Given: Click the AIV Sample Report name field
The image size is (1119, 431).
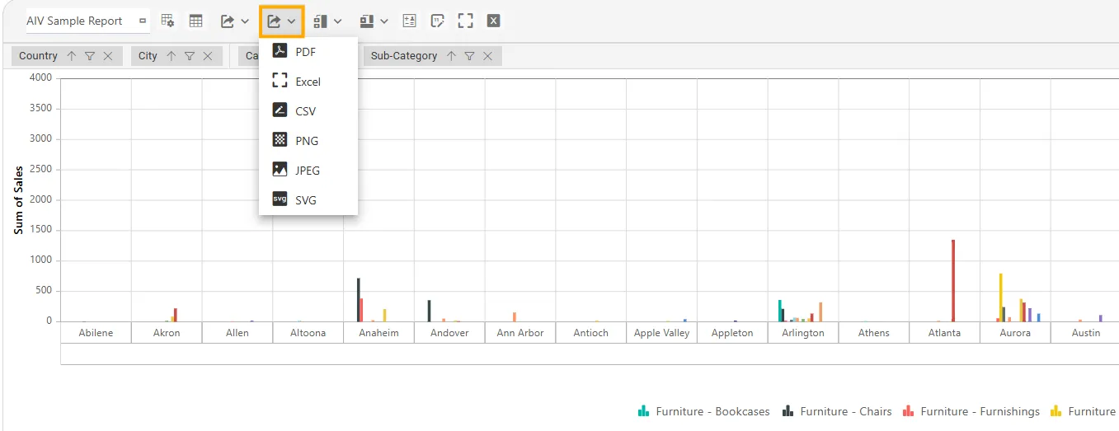Looking at the screenshot, I should [x=87, y=21].
